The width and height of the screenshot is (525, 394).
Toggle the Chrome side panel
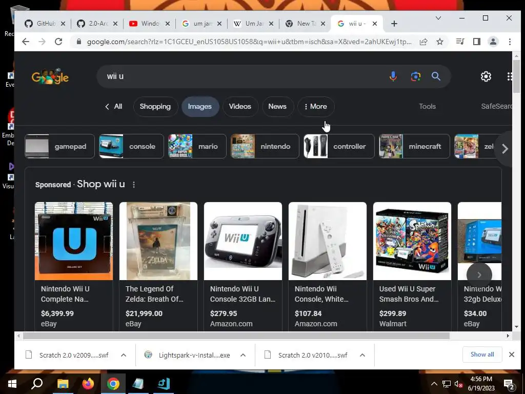(476, 42)
